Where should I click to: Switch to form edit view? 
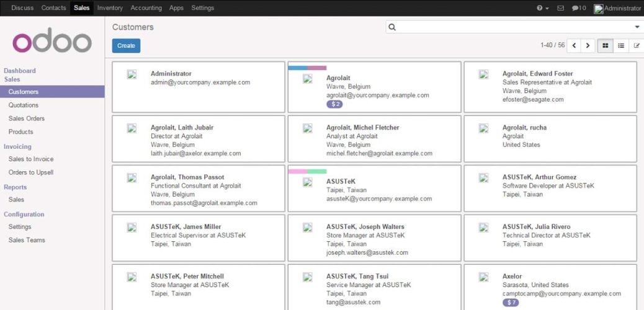click(637, 46)
